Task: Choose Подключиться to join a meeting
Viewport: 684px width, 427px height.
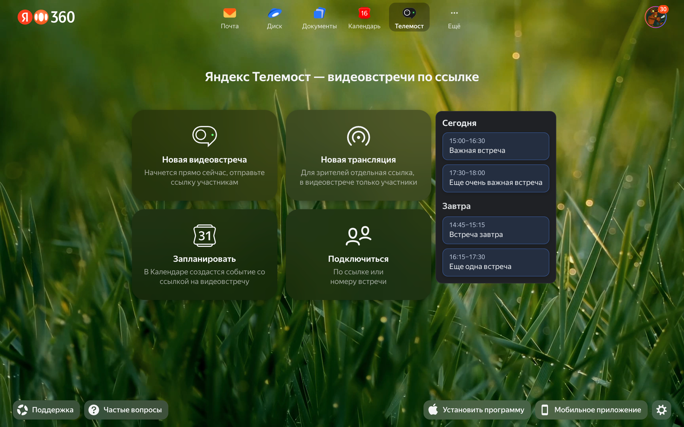Action: [358, 254]
